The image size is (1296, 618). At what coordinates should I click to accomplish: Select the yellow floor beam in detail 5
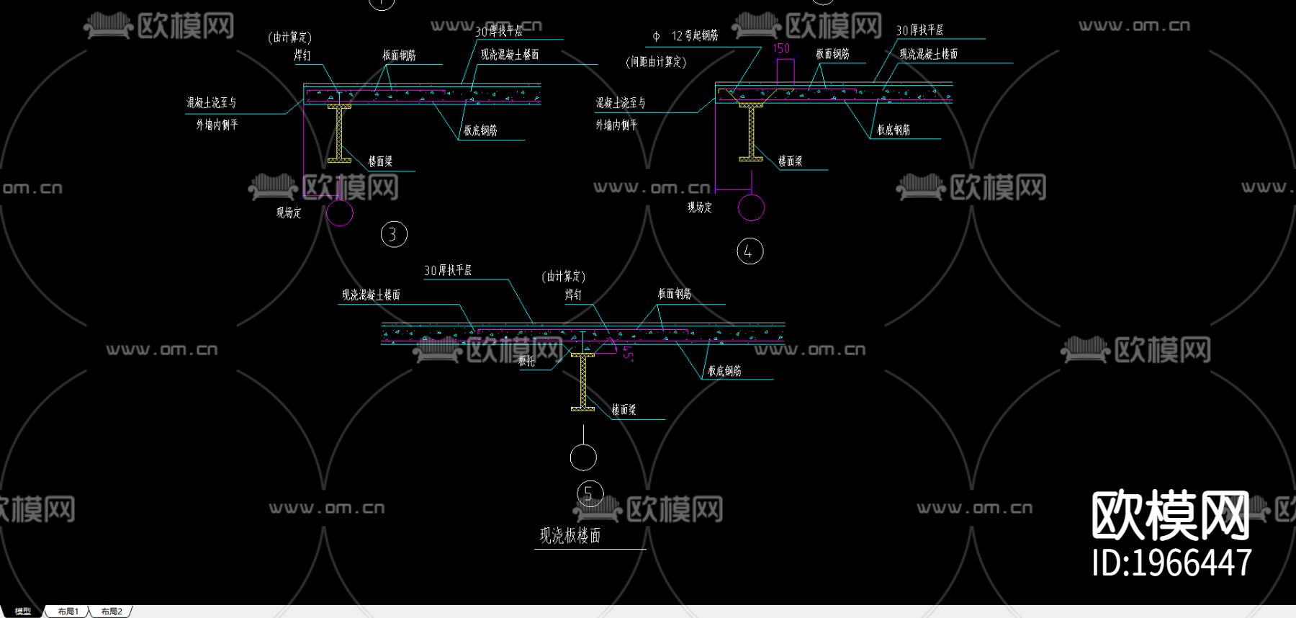(x=583, y=382)
